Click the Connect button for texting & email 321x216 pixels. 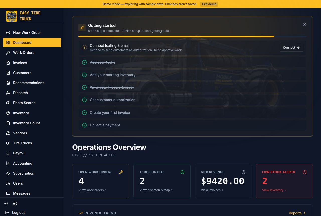pos(291,48)
